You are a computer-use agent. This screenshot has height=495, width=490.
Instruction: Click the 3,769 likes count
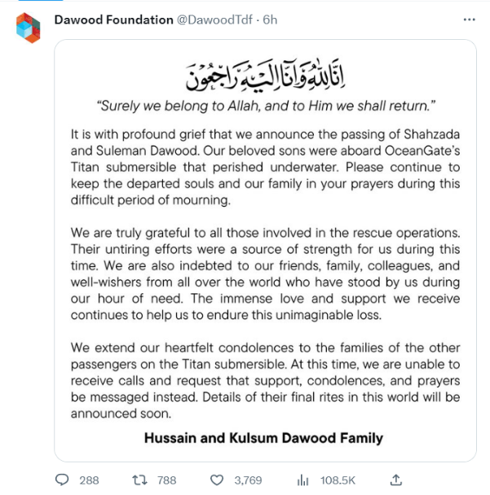248,480
